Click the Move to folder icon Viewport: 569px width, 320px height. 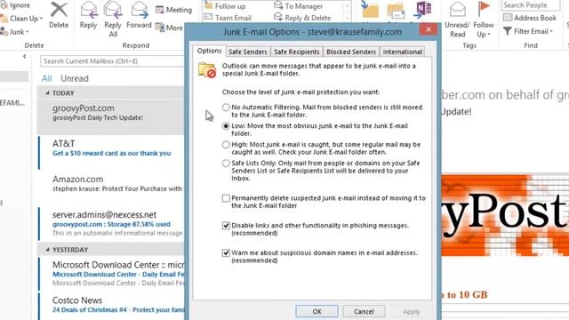click(x=370, y=10)
